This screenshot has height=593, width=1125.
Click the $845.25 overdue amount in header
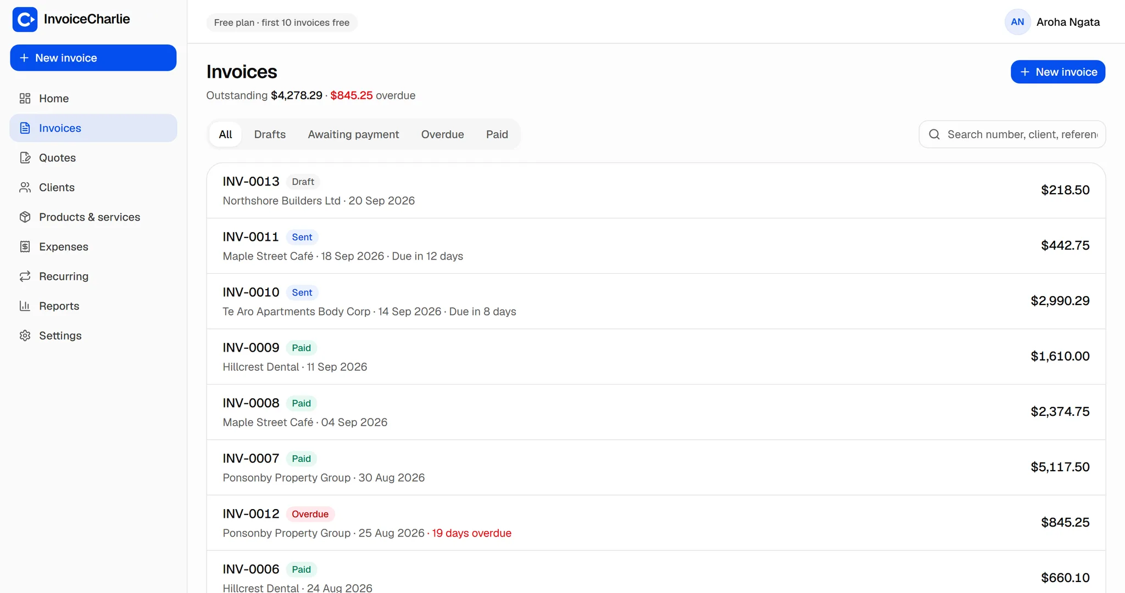(352, 95)
